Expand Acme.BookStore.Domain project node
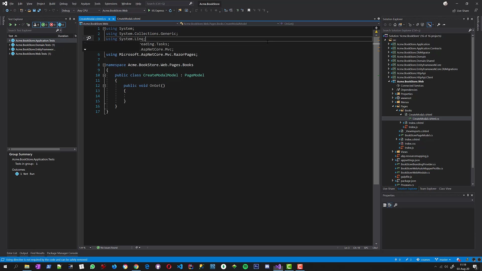Viewport: 482px width, 271px height. [x=389, y=56]
